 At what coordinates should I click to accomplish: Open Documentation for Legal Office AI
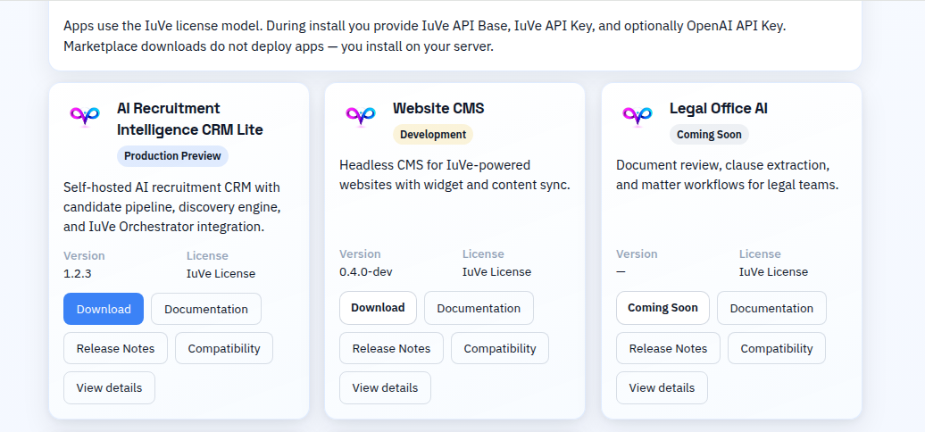(771, 308)
